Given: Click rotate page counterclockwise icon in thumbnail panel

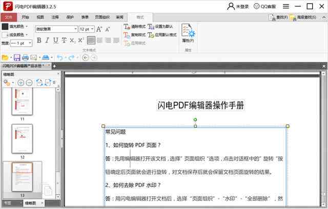Looking at the screenshot, I should pyautogui.click(x=39, y=82).
